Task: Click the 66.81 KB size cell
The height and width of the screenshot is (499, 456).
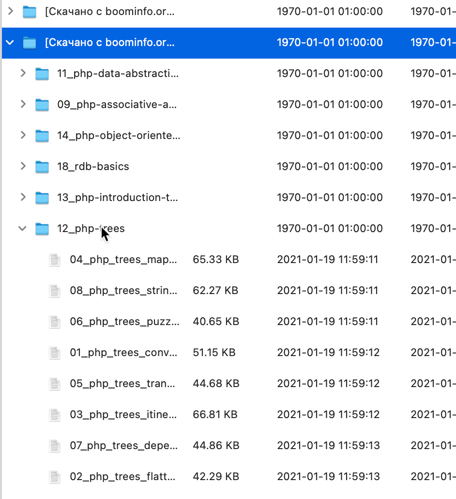Action: [215, 415]
